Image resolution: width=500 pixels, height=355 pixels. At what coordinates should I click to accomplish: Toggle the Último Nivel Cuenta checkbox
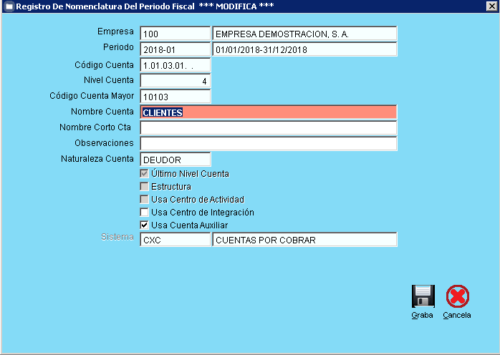tap(145, 174)
